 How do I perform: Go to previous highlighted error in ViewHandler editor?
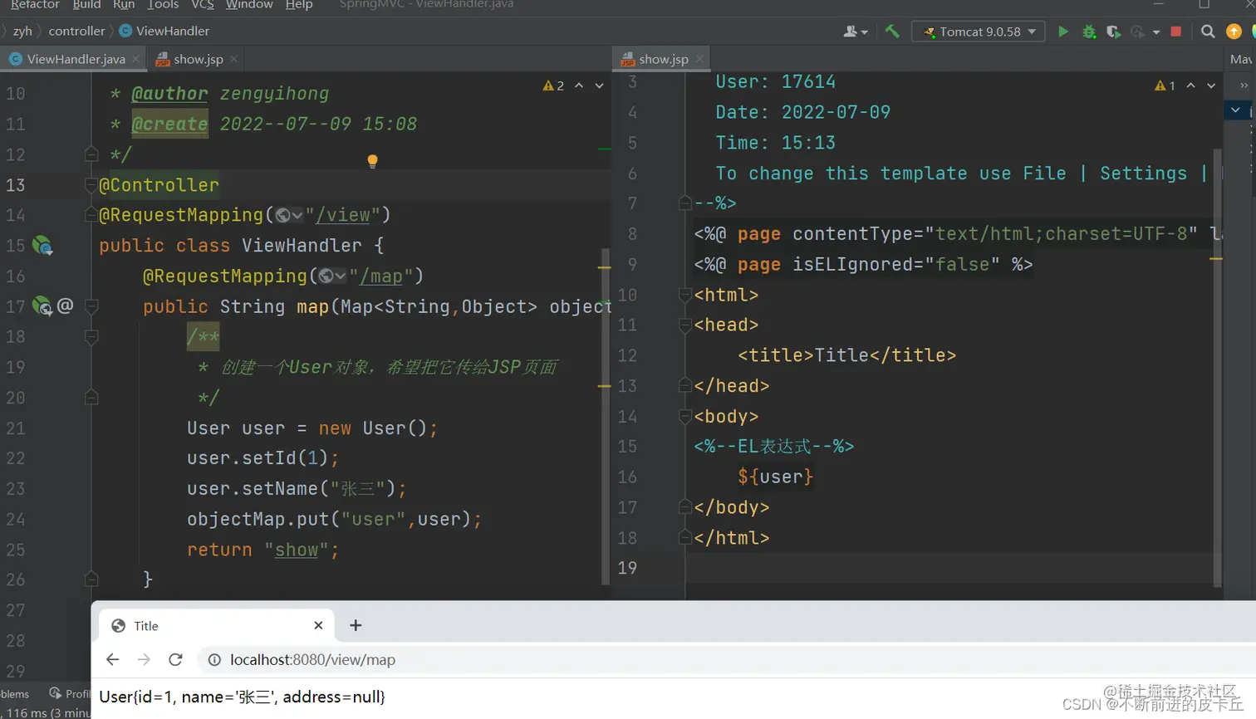(x=579, y=86)
